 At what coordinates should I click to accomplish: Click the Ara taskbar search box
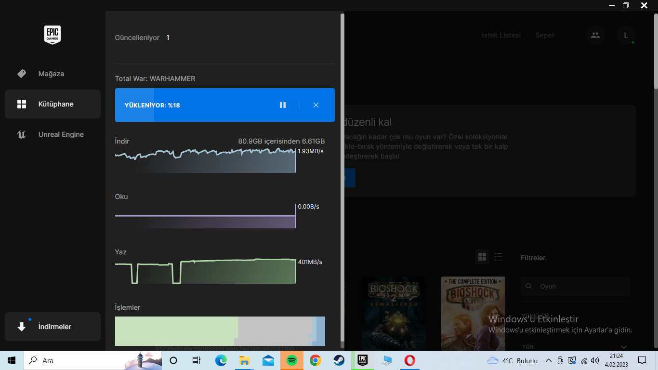[x=92, y=360]
